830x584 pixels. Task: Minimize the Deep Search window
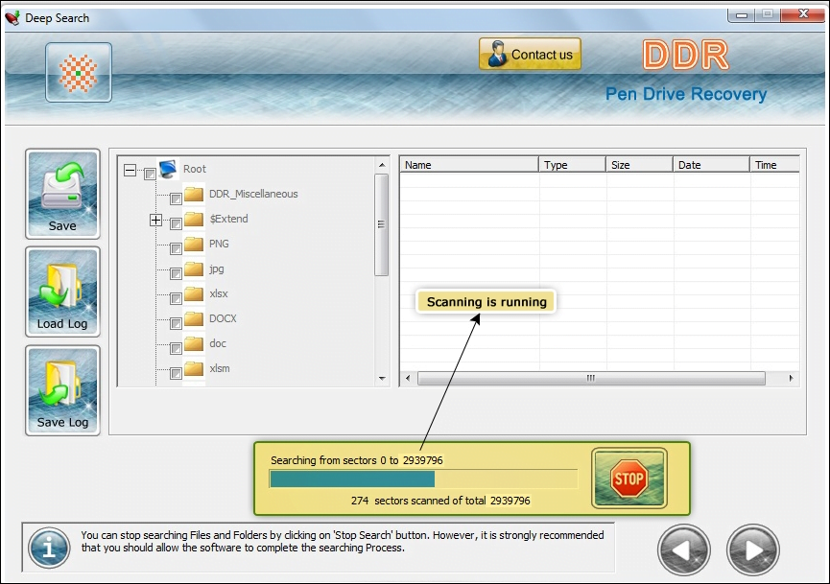(x=741, y=15)
